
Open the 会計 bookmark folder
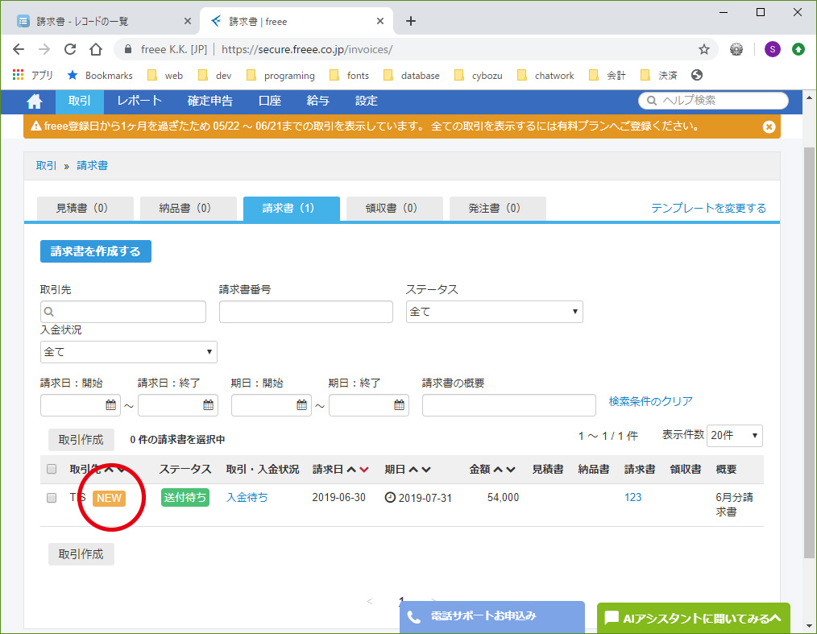click(608, 76)
